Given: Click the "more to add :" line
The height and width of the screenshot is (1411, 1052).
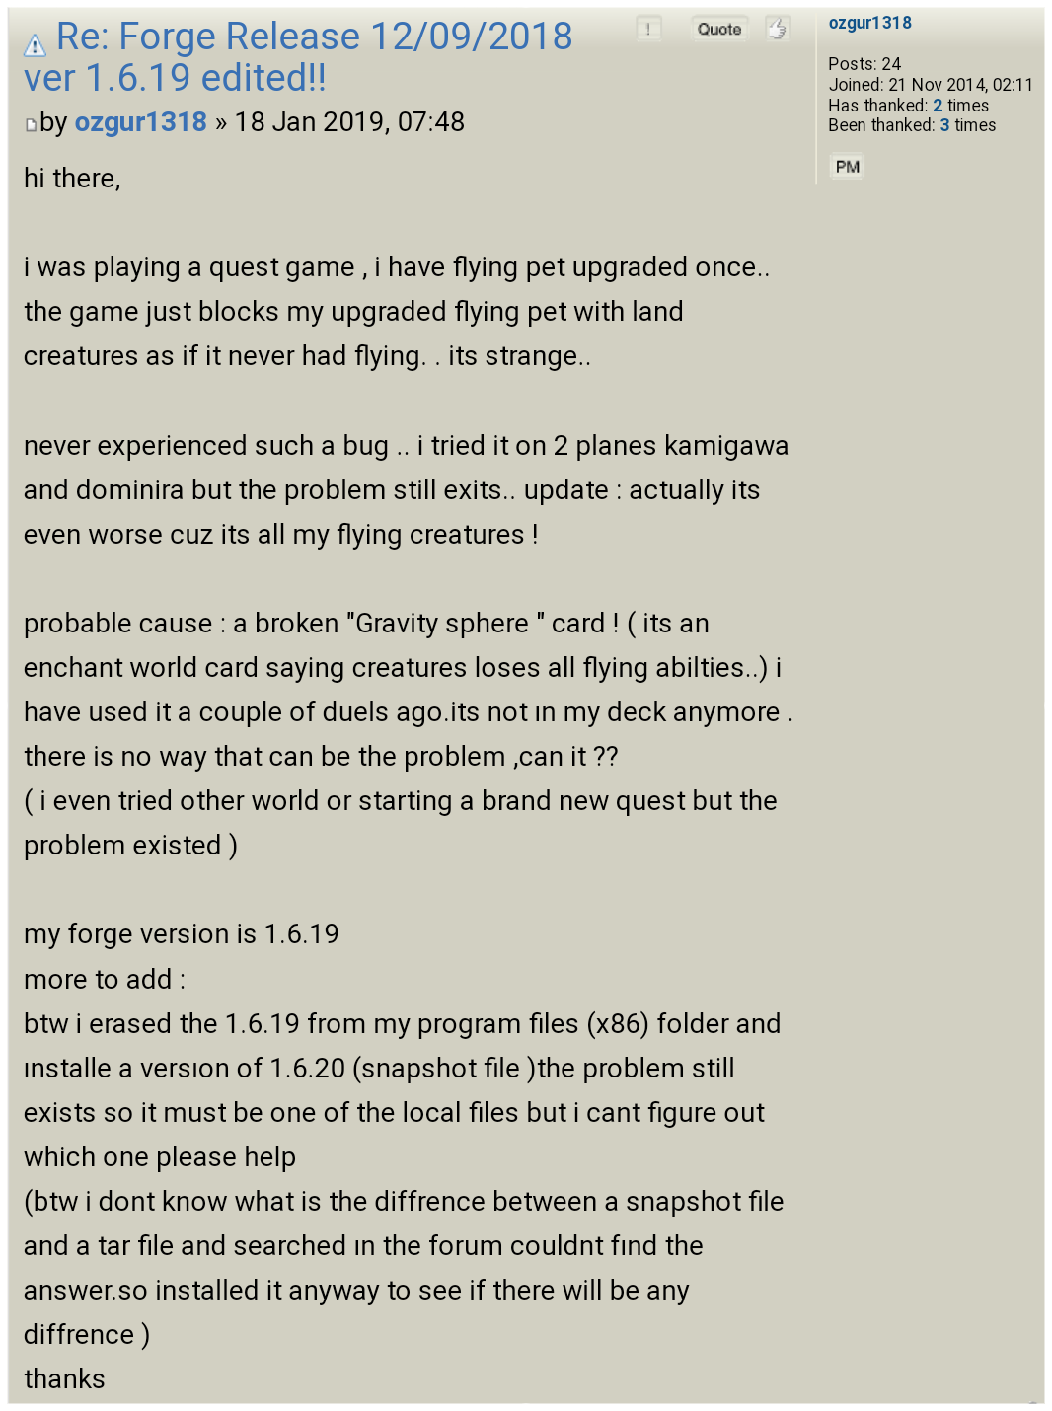Looking at the screenshot, I should pos(105,979).
